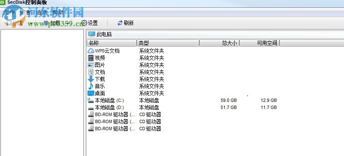Image resolution: width=344 pixels, height=156 pixels.
Task: Click the 51.7 GB total size value
Action: pos(228,107)
